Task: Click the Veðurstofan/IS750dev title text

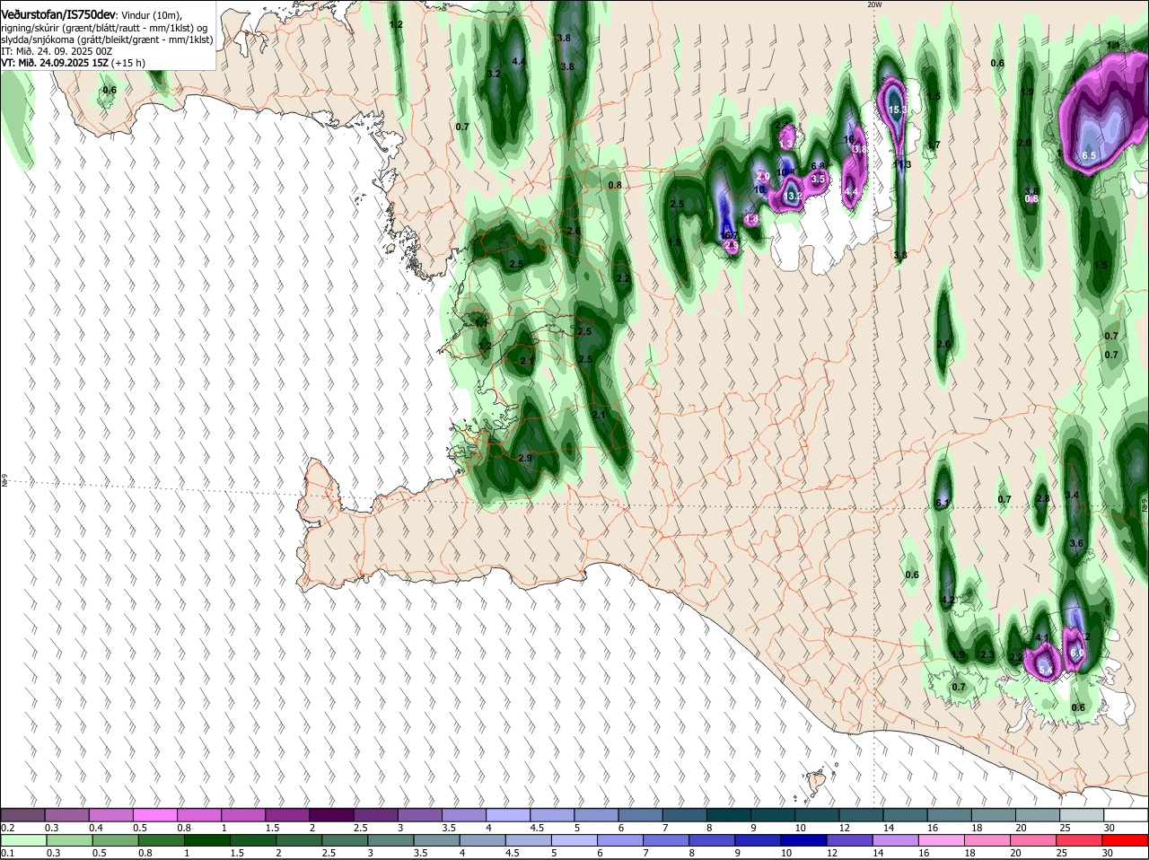Action: [x=58, y=14]
